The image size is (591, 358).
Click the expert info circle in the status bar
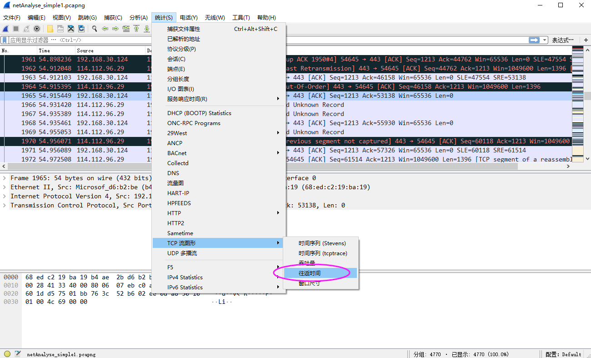point(7,354)
